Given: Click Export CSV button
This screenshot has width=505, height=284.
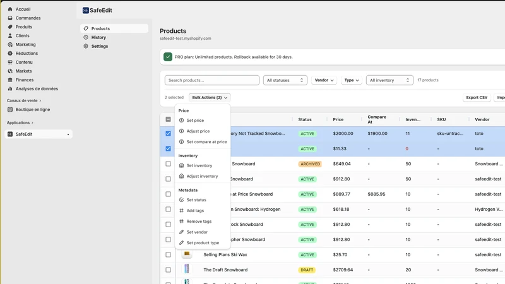Looking at the screenshot, I should pyautogui.click(x=477, y=97).
